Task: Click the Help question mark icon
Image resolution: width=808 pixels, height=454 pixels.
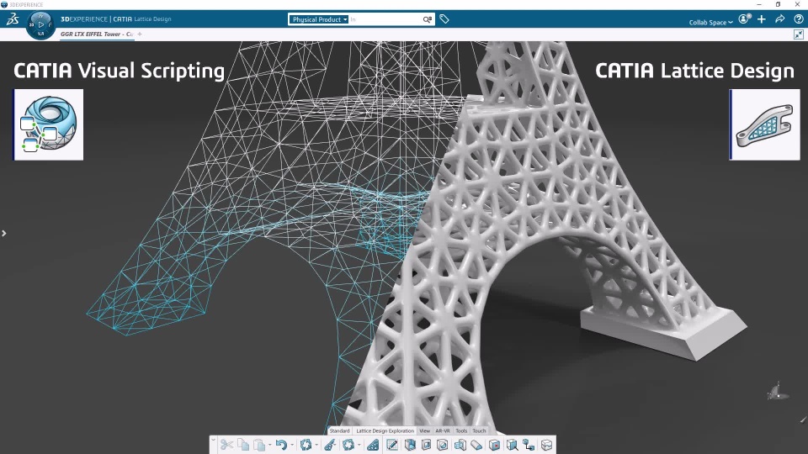Action: pos(798,19)
